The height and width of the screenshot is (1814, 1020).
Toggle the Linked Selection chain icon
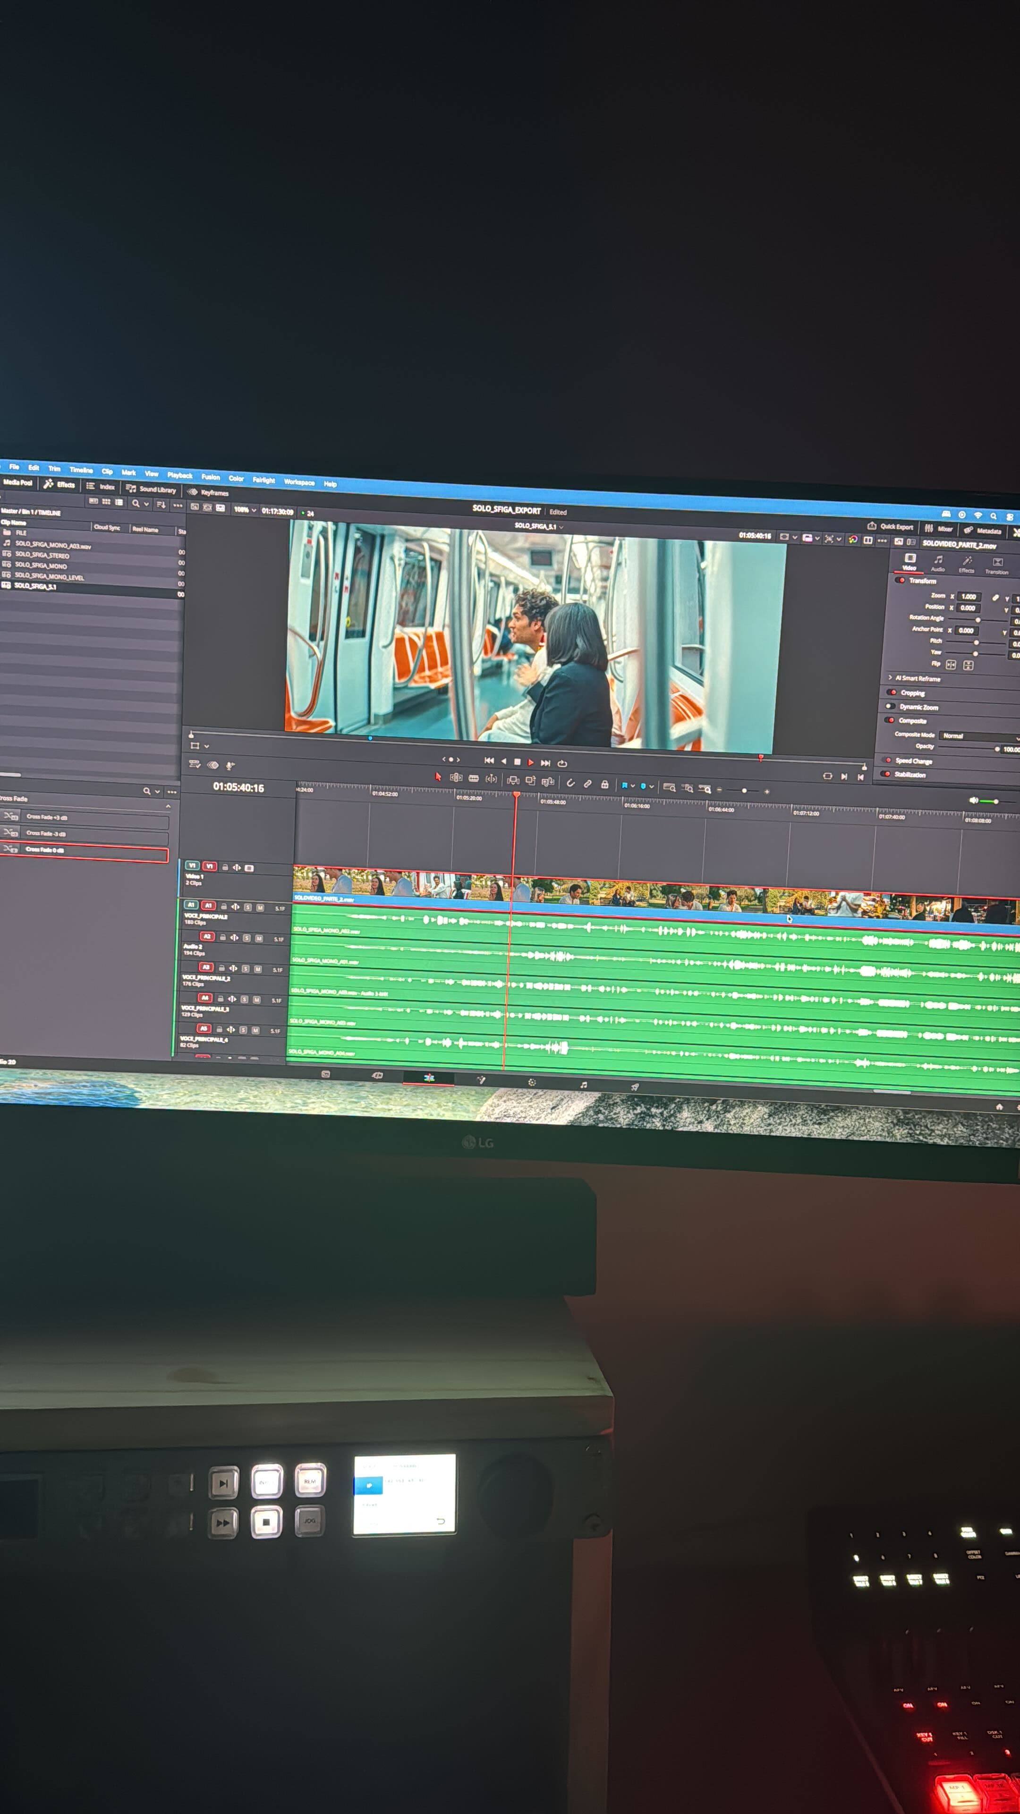[x=588, y=784]
